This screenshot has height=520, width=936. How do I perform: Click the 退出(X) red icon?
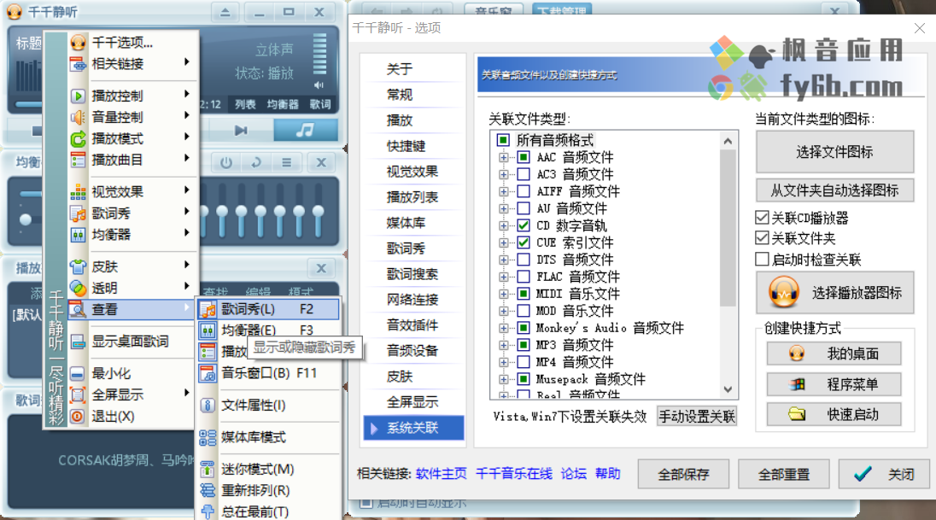coord(79,416)
